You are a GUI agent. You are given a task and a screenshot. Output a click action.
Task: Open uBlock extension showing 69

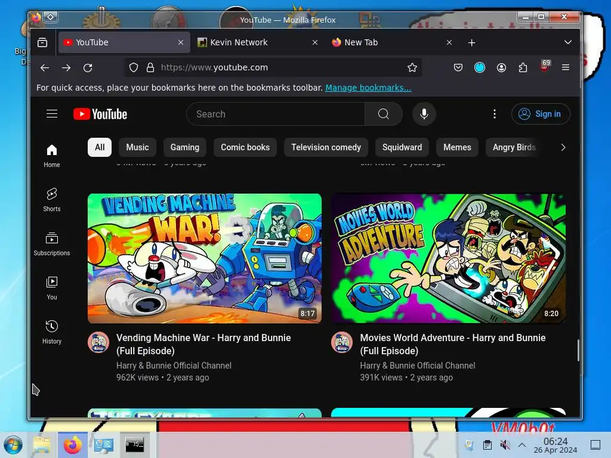545,66
